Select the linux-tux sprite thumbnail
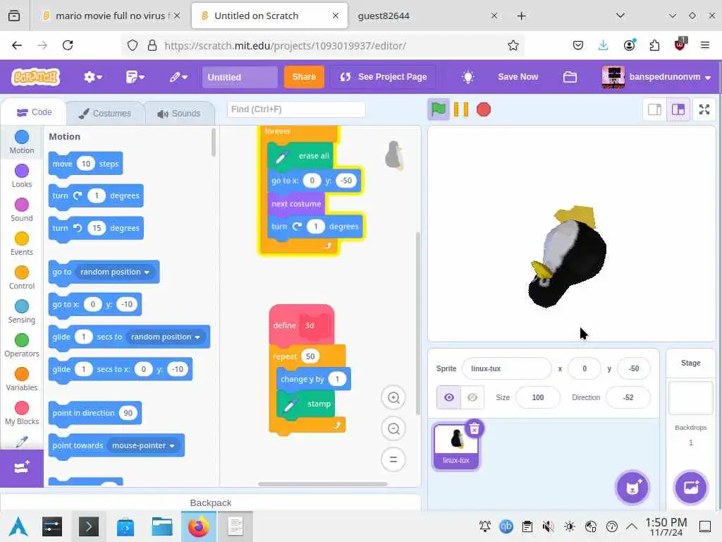 (x=455, y=447)
